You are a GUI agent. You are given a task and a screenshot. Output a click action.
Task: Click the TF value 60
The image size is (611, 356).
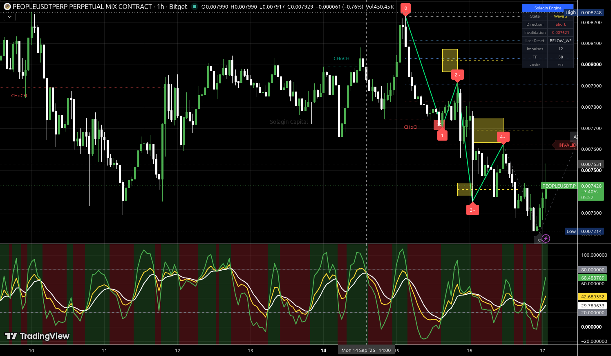click(x=560, y=57)
